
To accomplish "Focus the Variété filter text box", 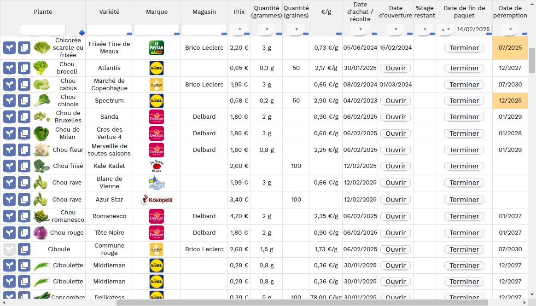I will [109, 30].
